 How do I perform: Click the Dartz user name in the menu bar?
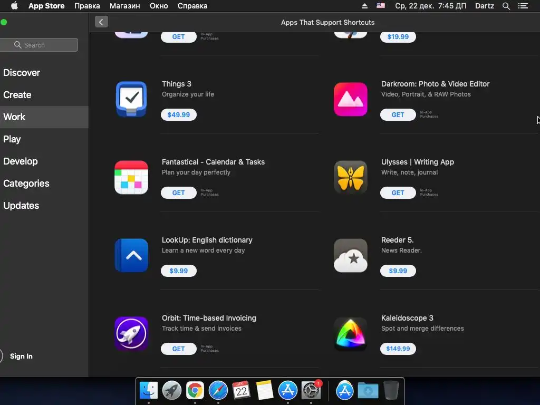click(484, 6)
